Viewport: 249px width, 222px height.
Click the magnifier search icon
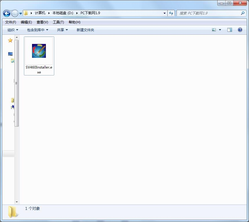[x=243, y=13]
